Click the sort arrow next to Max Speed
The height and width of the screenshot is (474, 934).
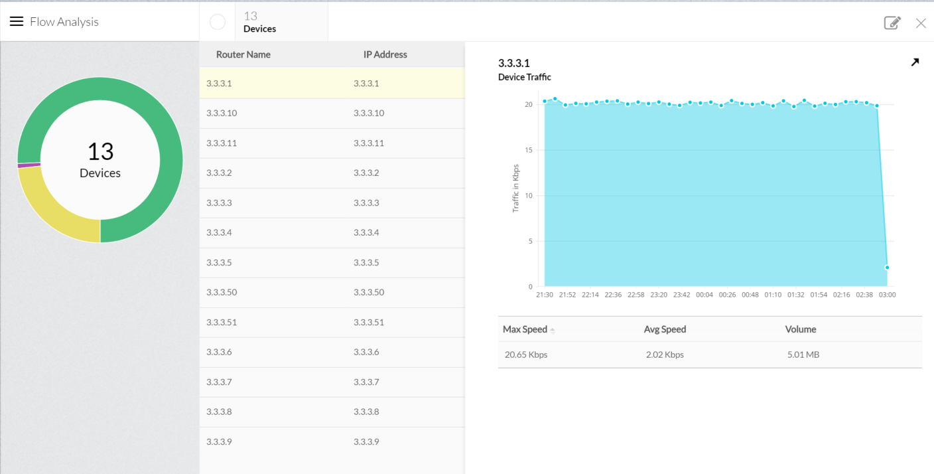tap(553, 331)
